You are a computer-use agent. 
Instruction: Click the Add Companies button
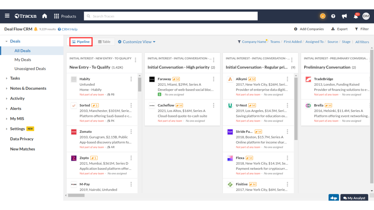point(309,29)
